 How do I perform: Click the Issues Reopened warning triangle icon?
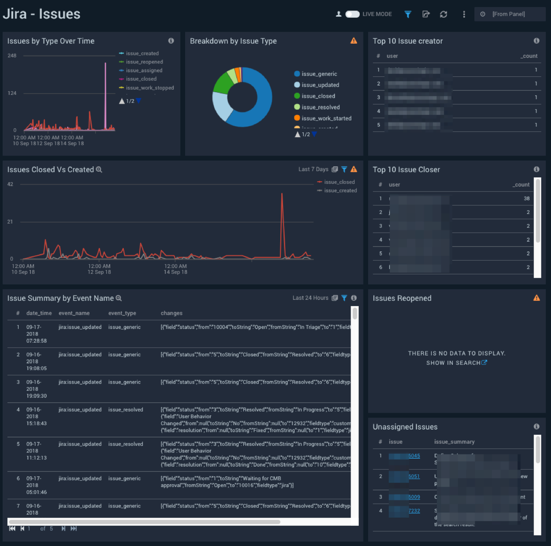(536, 298)
